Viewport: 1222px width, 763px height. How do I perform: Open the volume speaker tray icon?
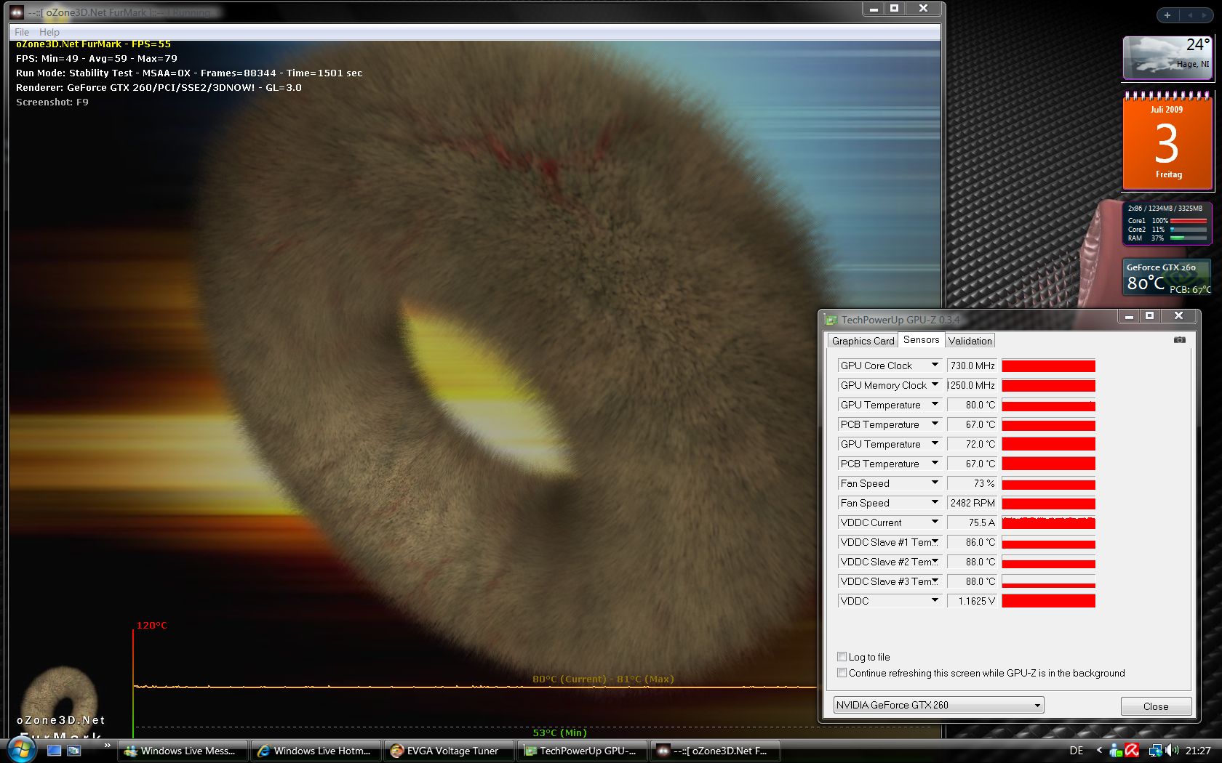tap(1172, 751)
